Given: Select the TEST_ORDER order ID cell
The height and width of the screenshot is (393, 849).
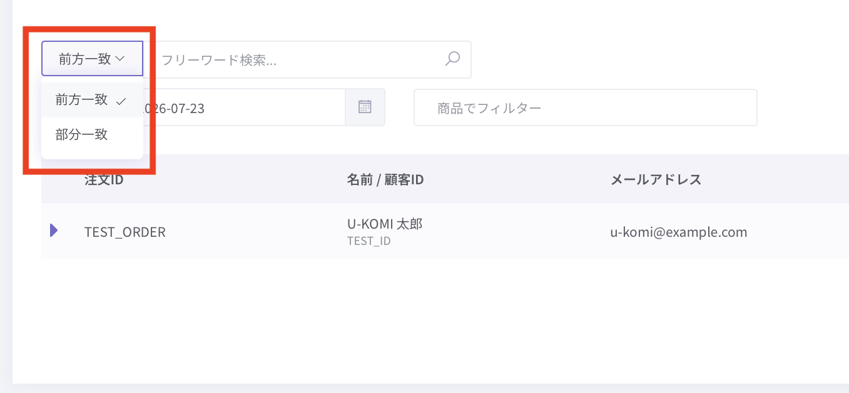Looking at the screenshot, I should [125, 232].
